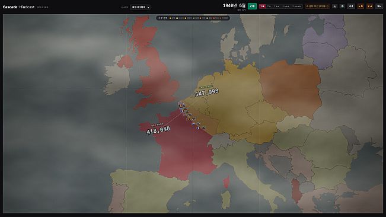Image resolution: width=386 pixels, height=217 pixels.
Task: Click the dropdown chevron beside the nation name
Action: pos(148,7)
